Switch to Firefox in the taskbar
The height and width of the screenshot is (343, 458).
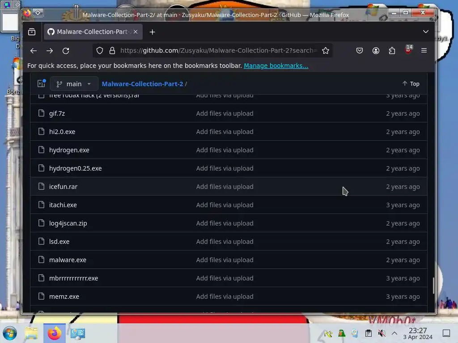tap(54, 333)
